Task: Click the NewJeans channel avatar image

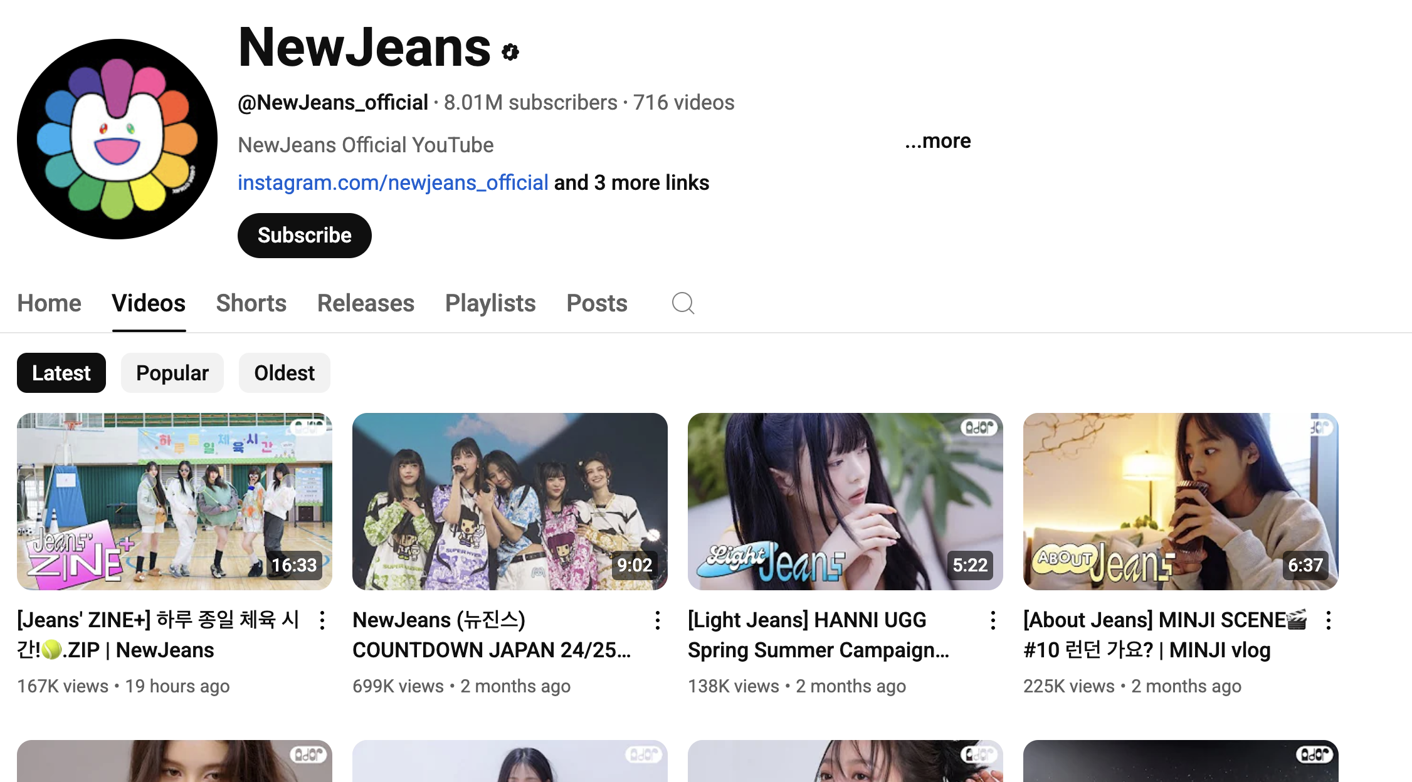Action: coord(117,139)
